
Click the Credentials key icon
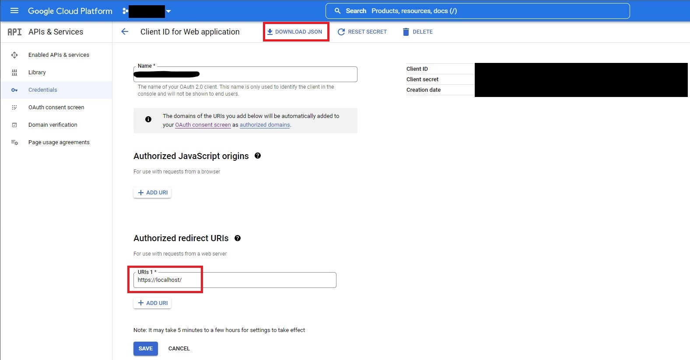(x=14, y=90)
